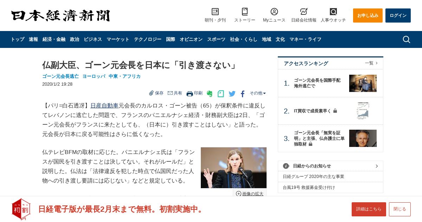Click the info icon beside 日経からのお知らせ
Screen dimensions: 422x222
[286, 166]
